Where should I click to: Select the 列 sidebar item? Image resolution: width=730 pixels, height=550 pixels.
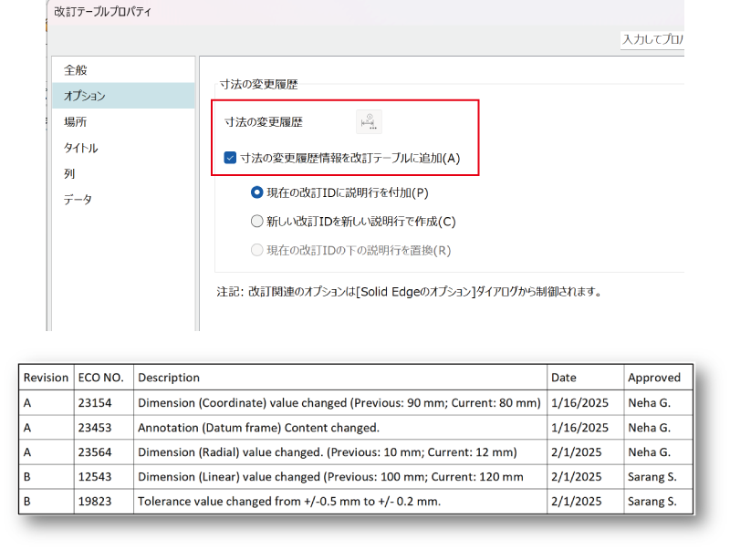click(69, 173)
